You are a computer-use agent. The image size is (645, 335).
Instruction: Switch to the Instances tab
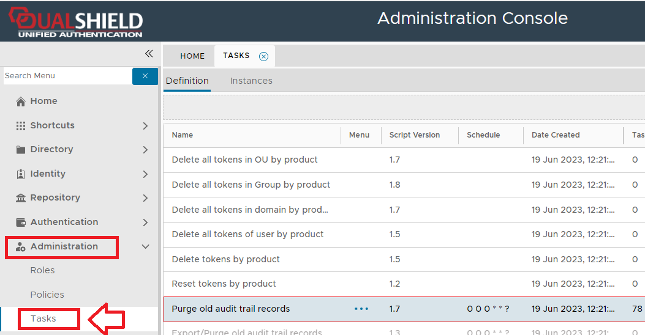click(x=251, y=81)
